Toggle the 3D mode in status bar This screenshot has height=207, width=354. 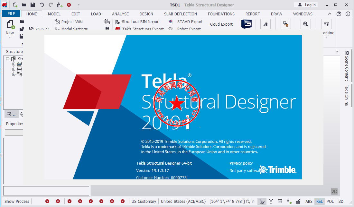(341, 201)
